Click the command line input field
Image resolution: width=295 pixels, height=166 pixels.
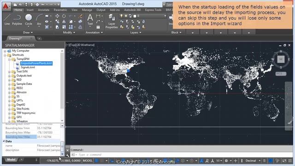click(x=181, y=155)
